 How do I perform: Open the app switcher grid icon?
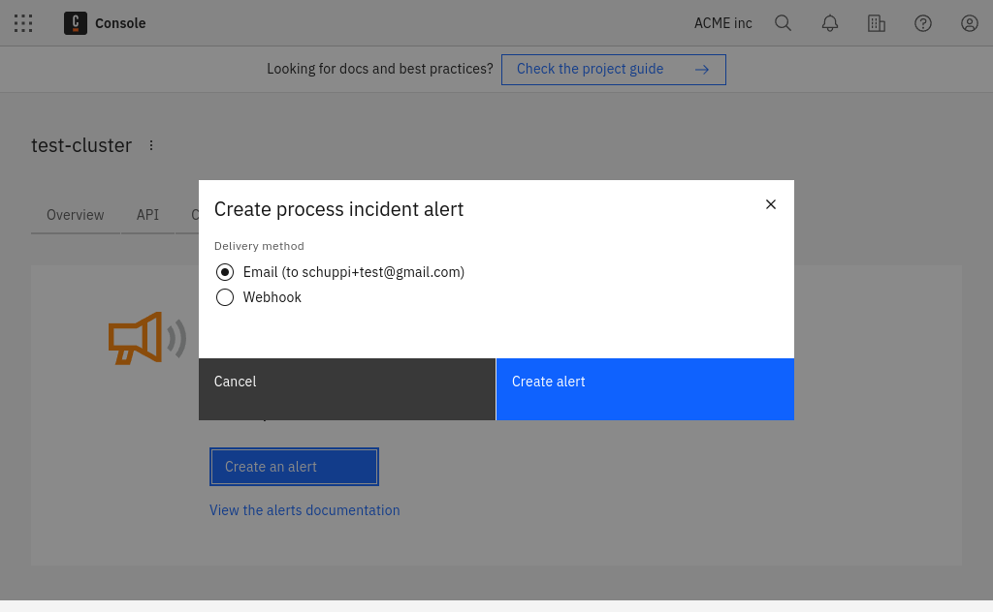23,23
